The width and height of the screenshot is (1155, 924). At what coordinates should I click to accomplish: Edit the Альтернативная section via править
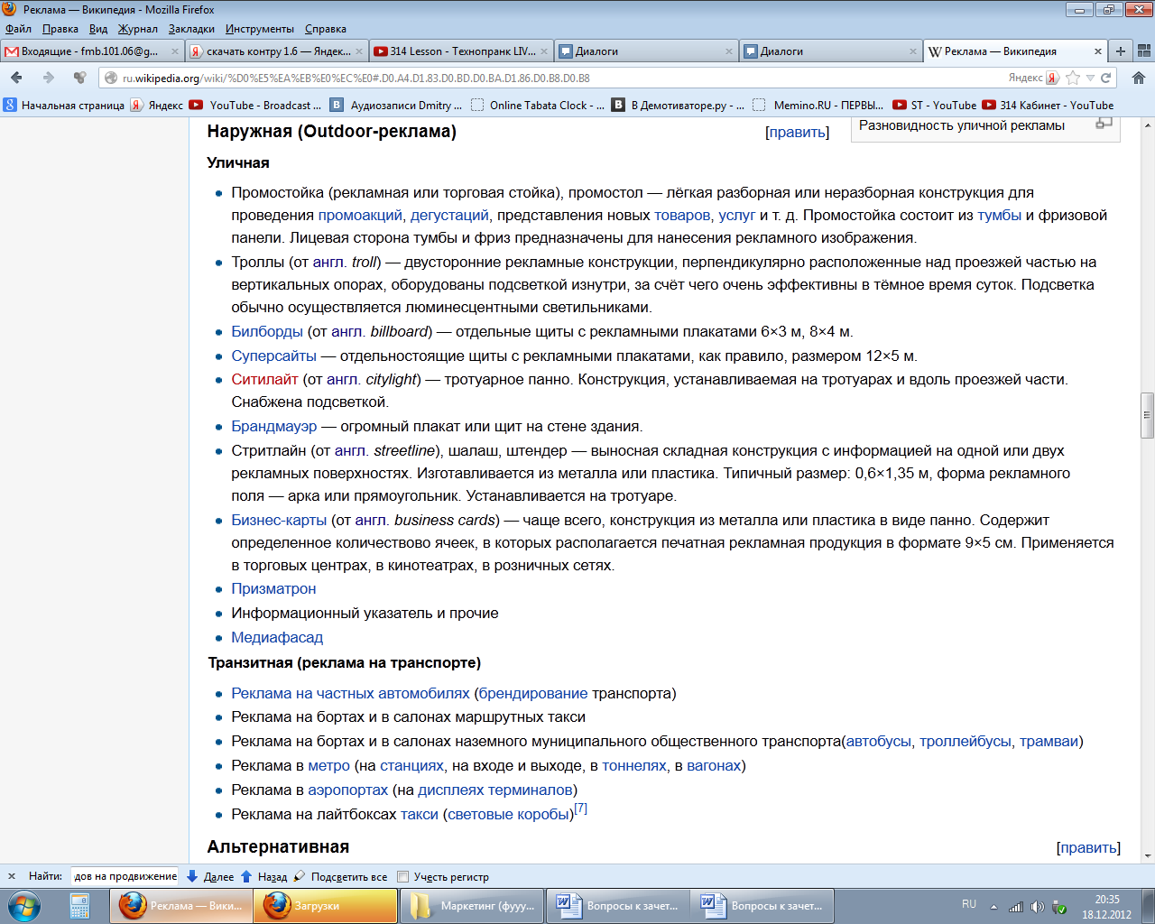click(x=1088, y=848)
